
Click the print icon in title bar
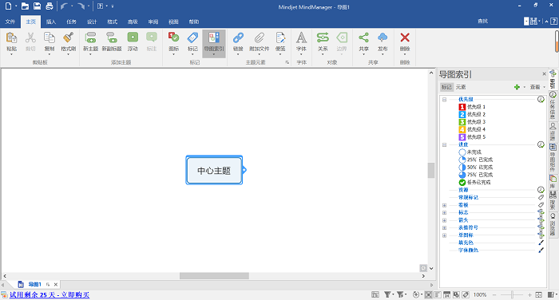[50, 6]
